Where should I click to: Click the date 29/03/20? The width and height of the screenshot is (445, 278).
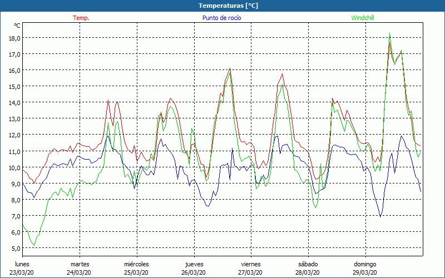365,272
